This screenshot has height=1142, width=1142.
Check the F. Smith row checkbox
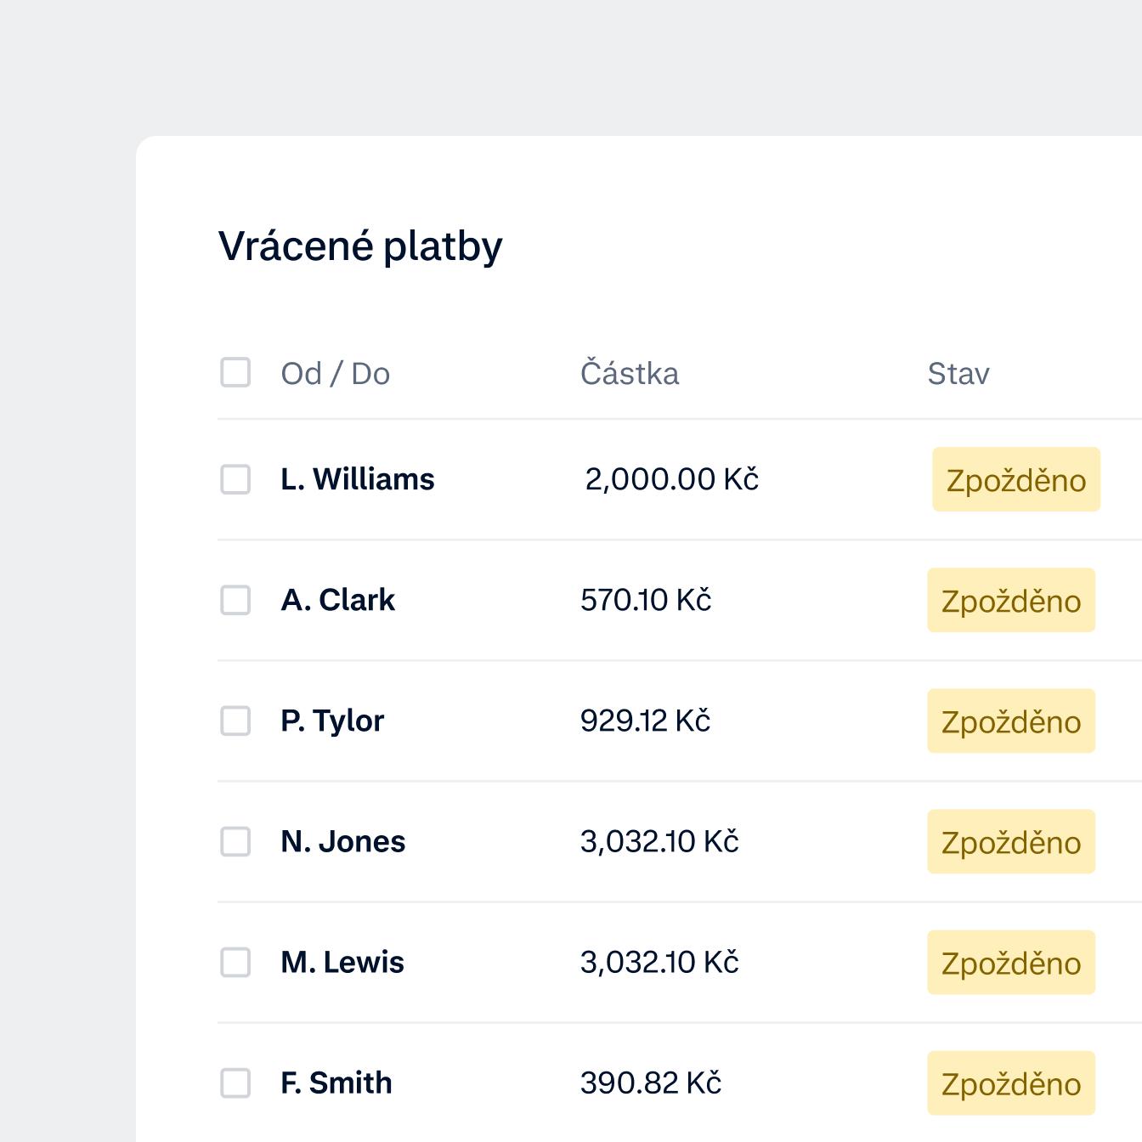[x=235, y=1083]
